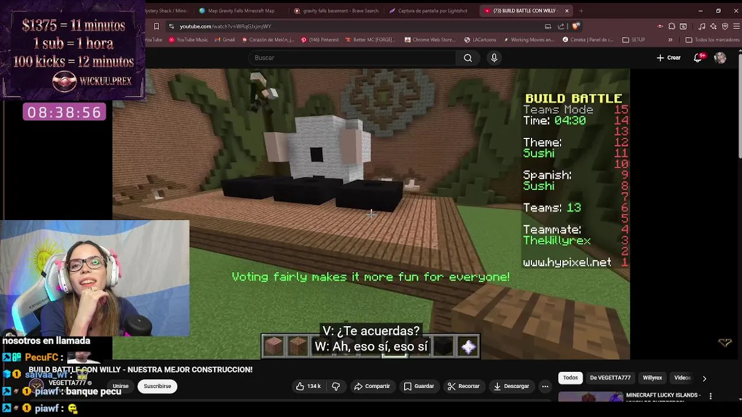
Task: Open the YouTube account avatar menu
Action: tap(720, 58)
